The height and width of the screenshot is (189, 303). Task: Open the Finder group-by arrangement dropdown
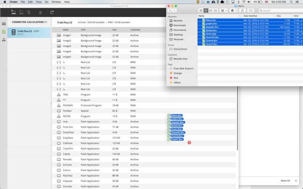pyautogui.click(x=224, y=10)
